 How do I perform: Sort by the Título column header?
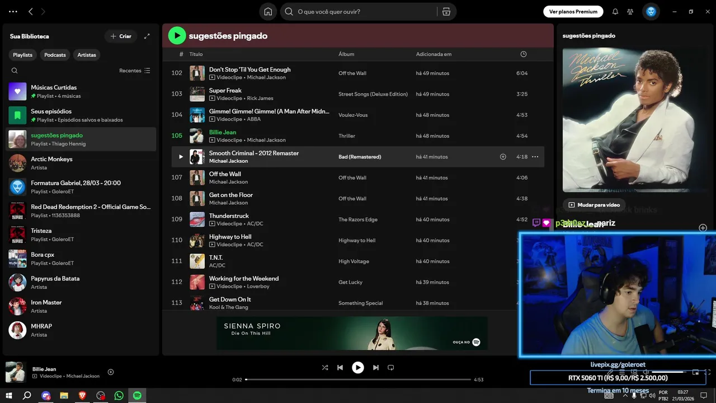[x=196, y=54]
